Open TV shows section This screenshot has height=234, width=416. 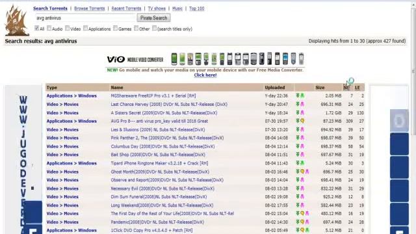[157, 8]
